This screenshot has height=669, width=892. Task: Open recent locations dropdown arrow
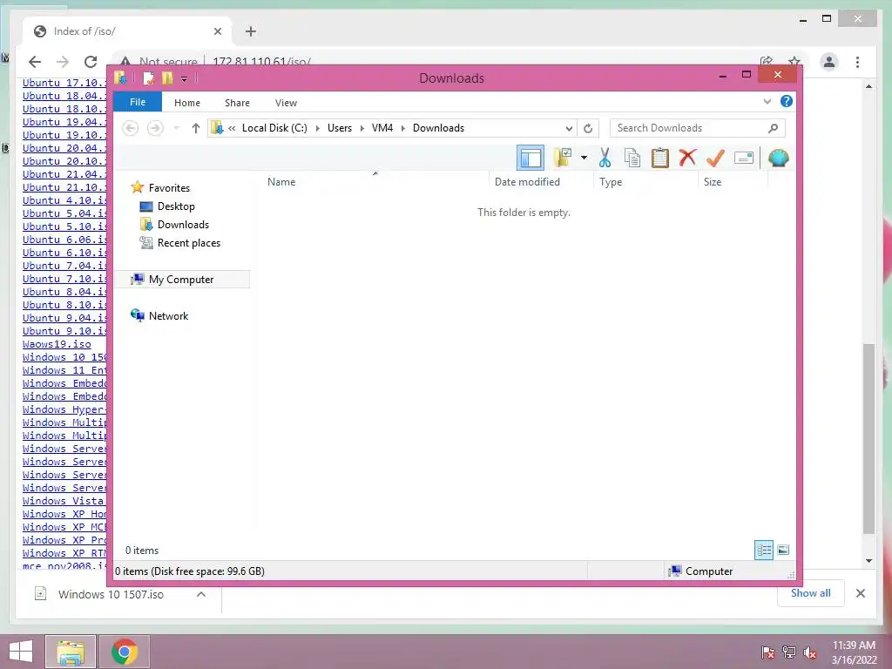click(176, 128)
